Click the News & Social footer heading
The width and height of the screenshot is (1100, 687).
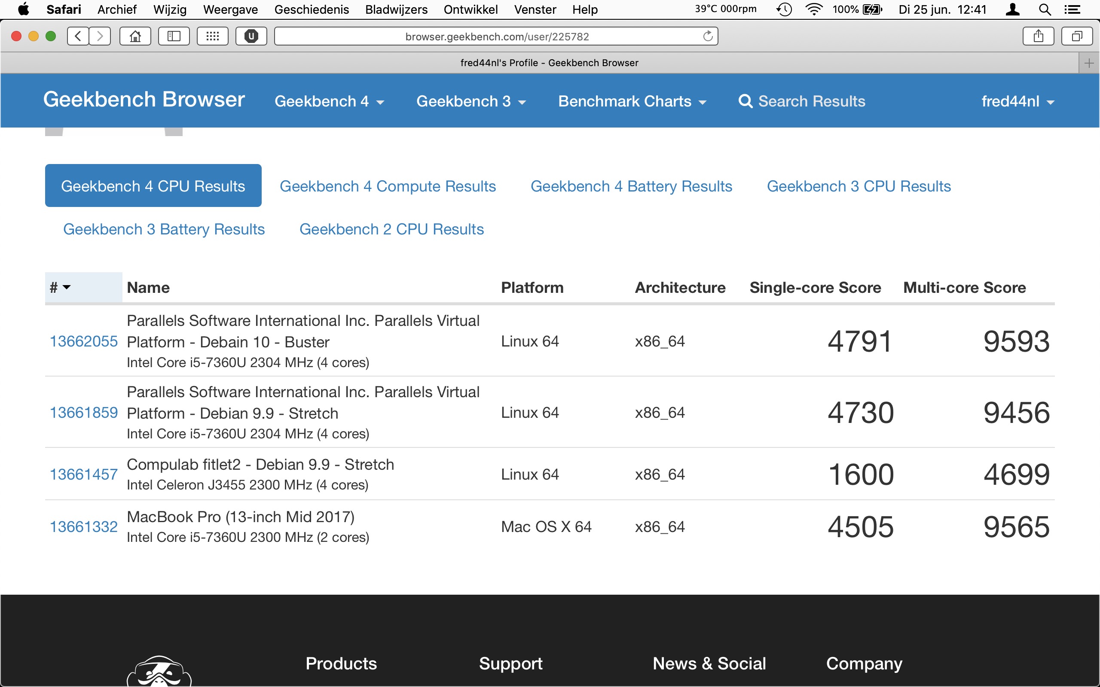coord(709,663)
